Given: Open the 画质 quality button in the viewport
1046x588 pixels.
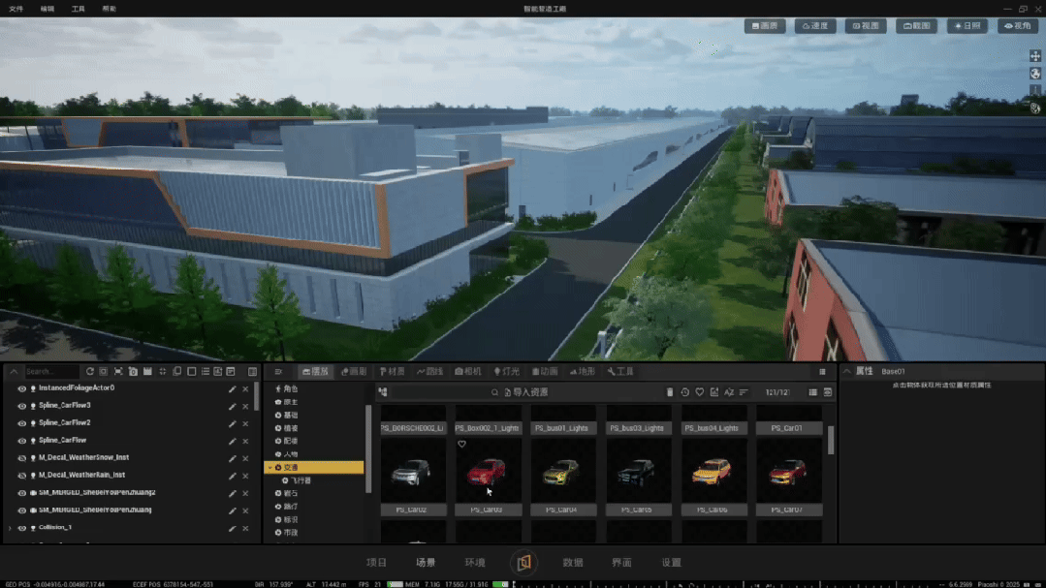Looking at the screenshot, I should click(x=765, y=26).
